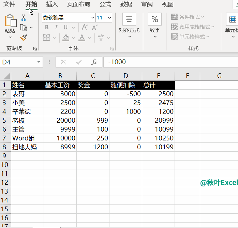Switch to the 插入 ribbon tab
The image size is (238, 228).
coord(52,4)
